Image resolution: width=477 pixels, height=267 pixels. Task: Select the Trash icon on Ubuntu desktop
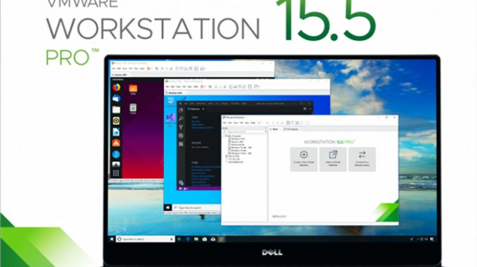[x=133, y=109]
